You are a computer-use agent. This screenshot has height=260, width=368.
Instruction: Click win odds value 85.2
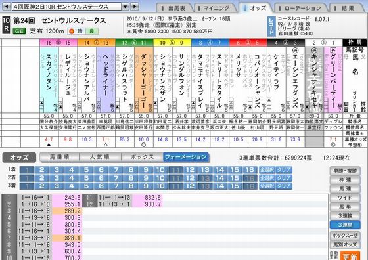click(124, 139)
